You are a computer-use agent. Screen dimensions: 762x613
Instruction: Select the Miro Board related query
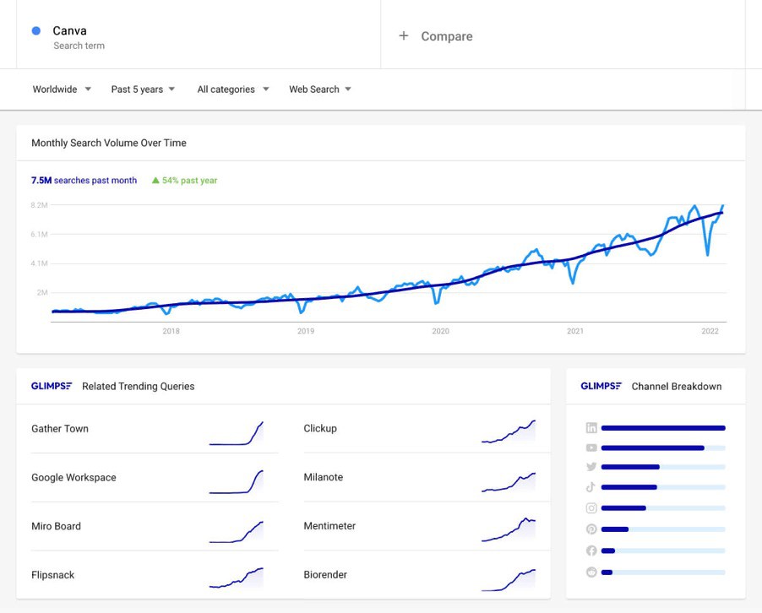pos(57,526)
